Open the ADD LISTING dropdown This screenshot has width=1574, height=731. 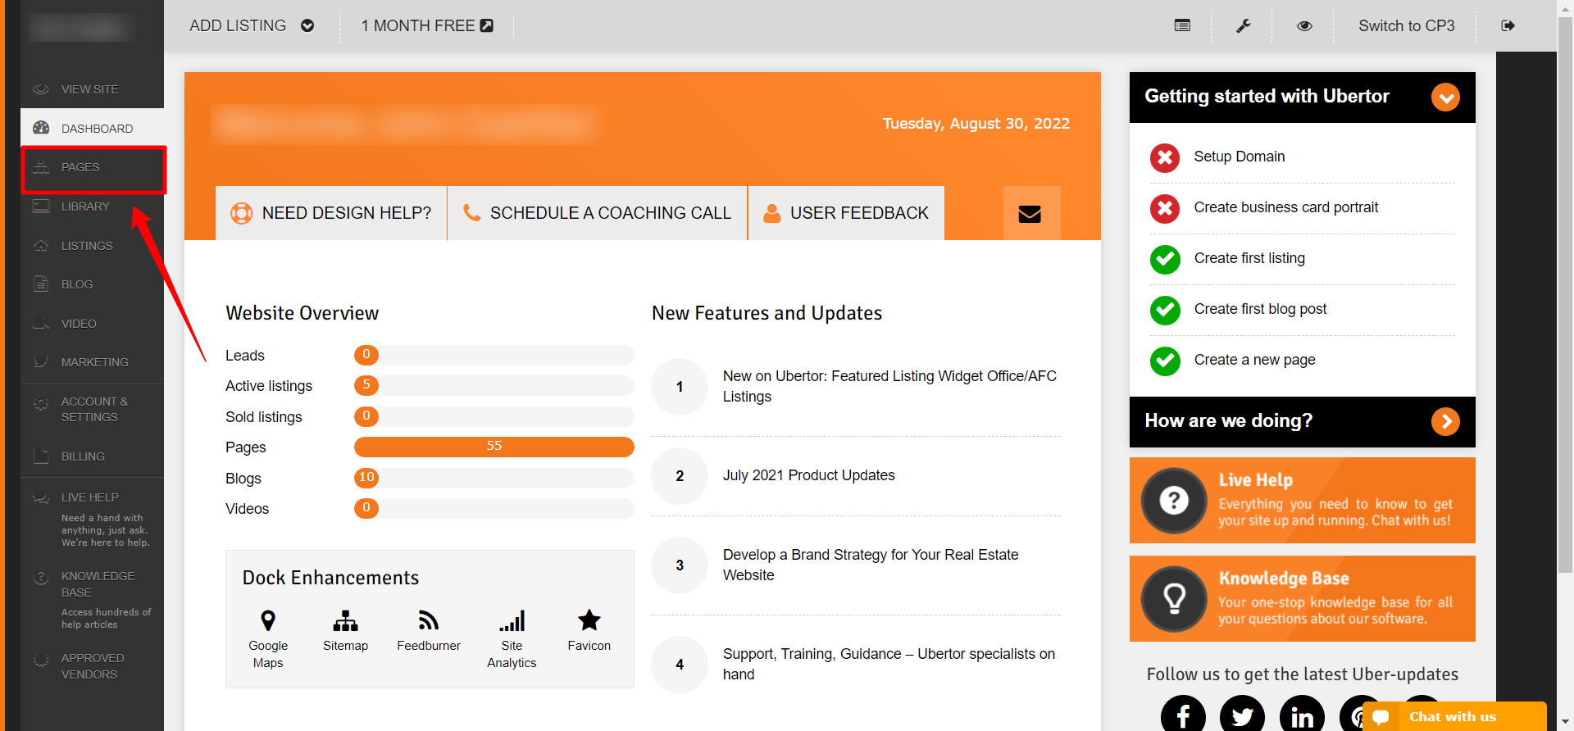point(252,25)
